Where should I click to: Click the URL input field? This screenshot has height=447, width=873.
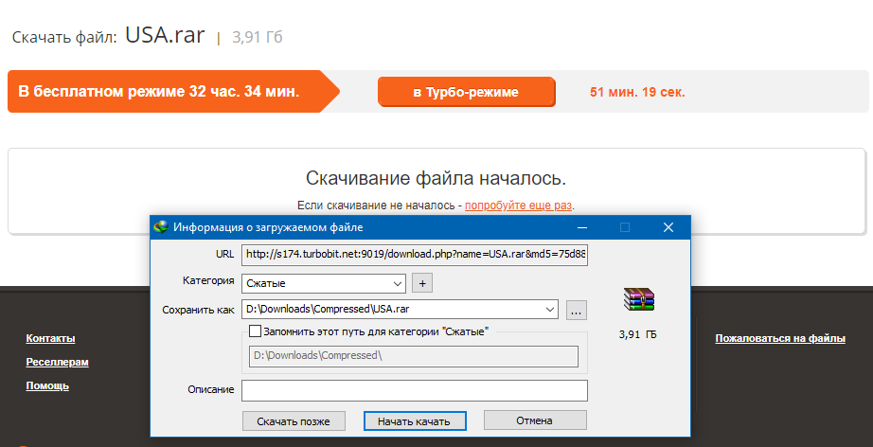(415, 255)
